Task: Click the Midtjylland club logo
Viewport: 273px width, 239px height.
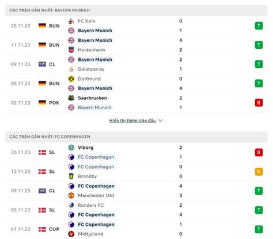Action: pyautogui.click(x=71, y=234)
